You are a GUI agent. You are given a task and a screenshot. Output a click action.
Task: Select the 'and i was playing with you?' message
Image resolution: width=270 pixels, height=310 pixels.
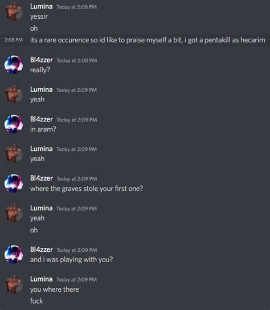[x=71, y=260]
